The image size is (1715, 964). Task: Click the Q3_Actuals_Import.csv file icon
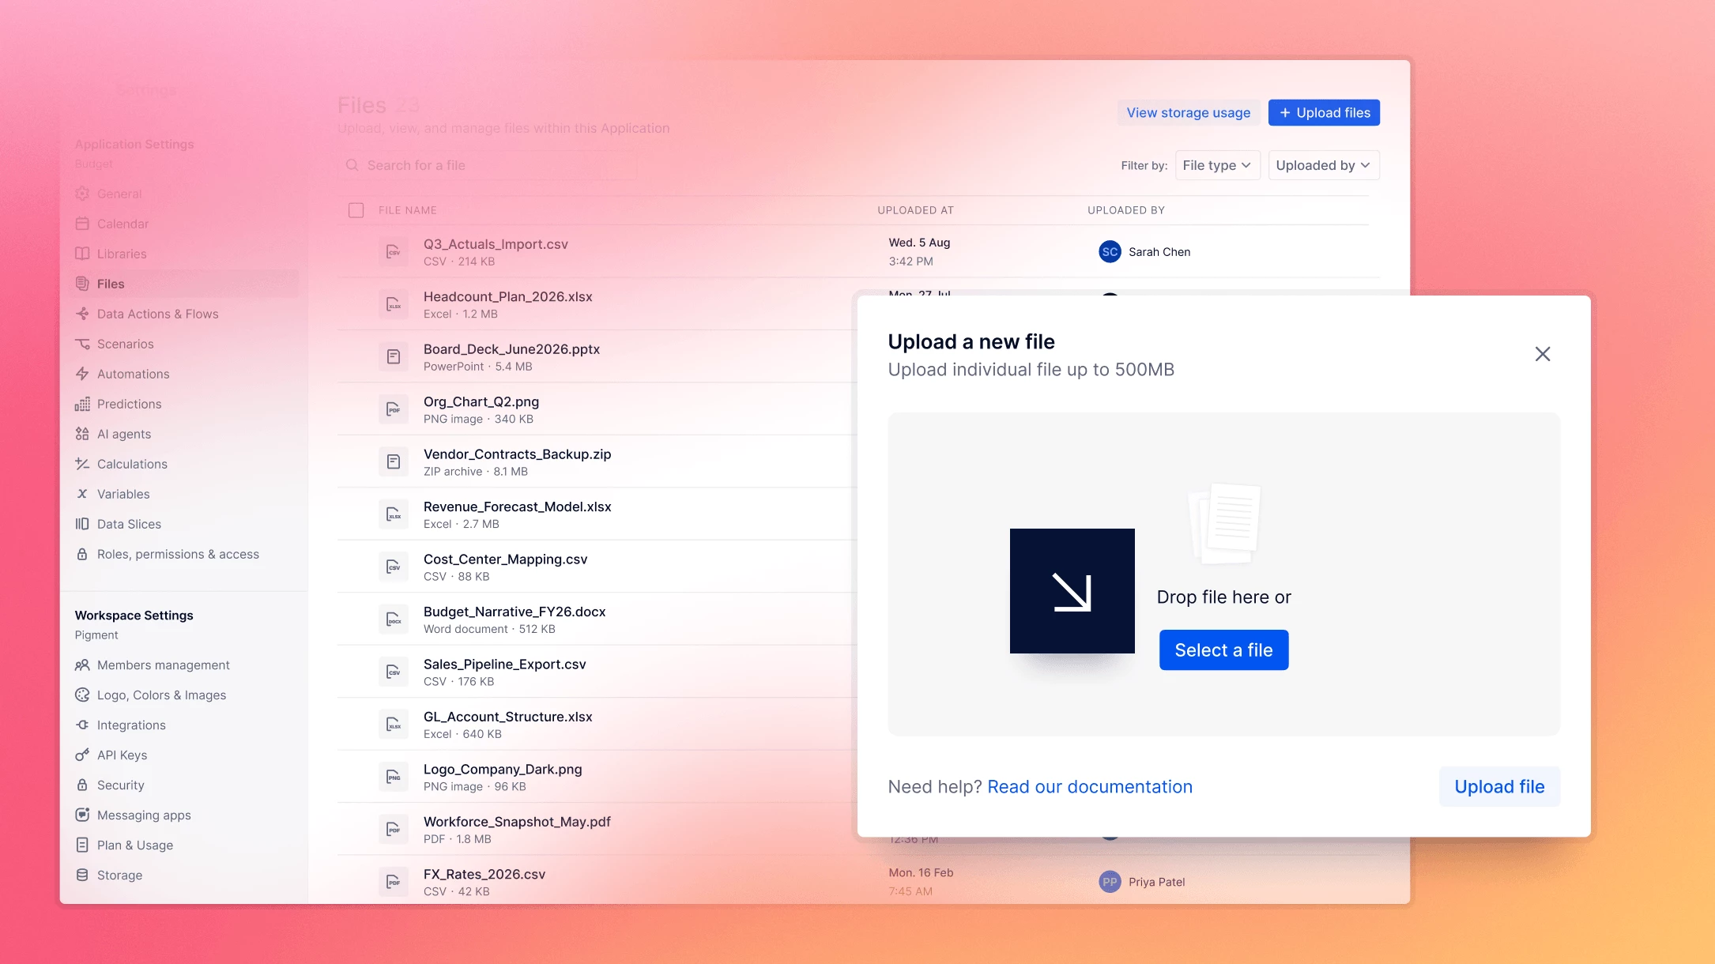393,252
